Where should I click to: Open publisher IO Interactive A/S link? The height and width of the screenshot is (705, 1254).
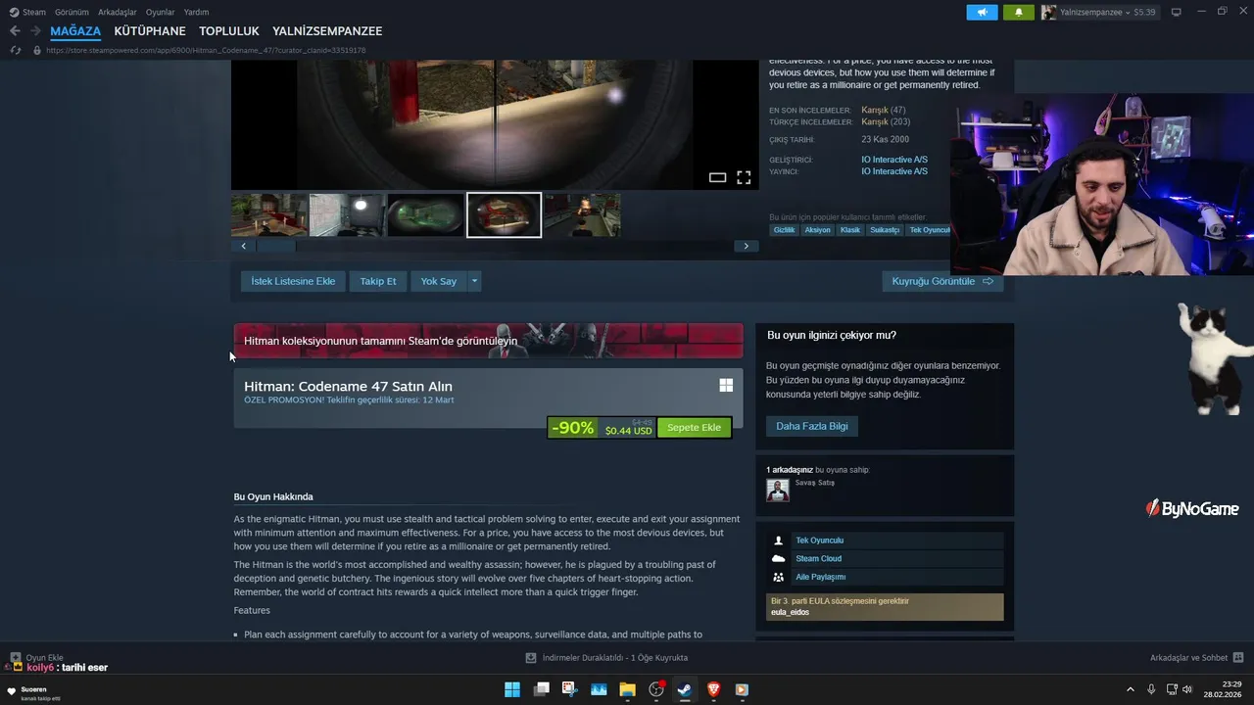(x=894, y=171)
